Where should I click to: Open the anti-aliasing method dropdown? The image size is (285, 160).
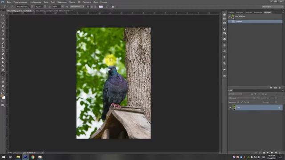[x=77, y=7]
